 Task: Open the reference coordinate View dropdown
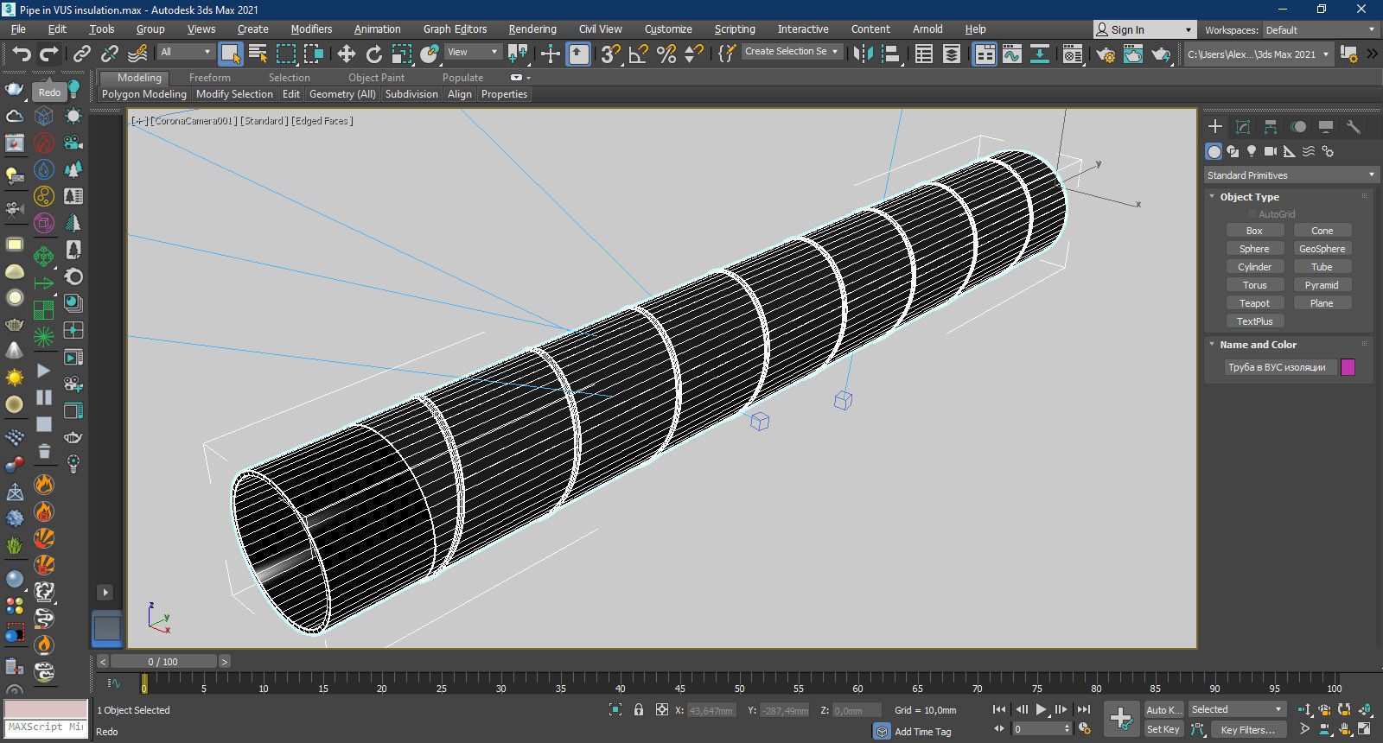(x=472, y=52)
